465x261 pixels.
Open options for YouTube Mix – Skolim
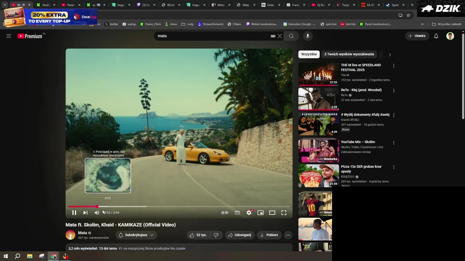point(393,143)
